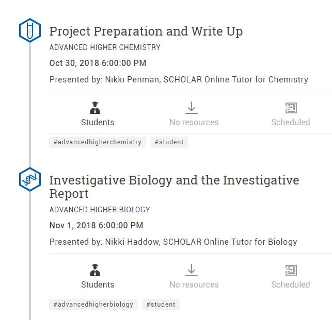Click the download arrow icon in the chemistry session

192,108
